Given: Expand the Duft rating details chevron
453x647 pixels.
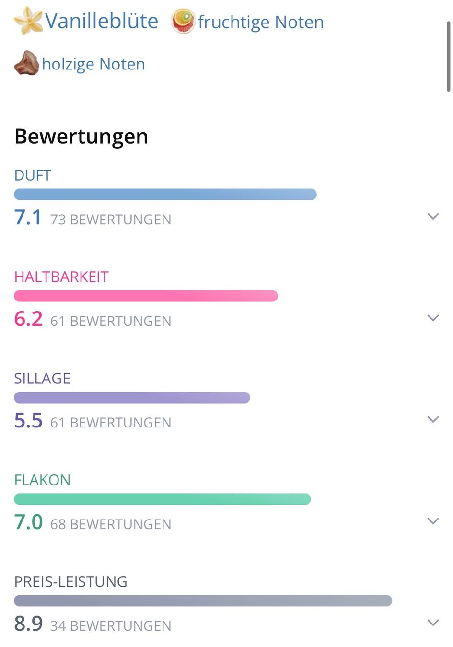Looking at the screenshot, I should pos(433,216).
